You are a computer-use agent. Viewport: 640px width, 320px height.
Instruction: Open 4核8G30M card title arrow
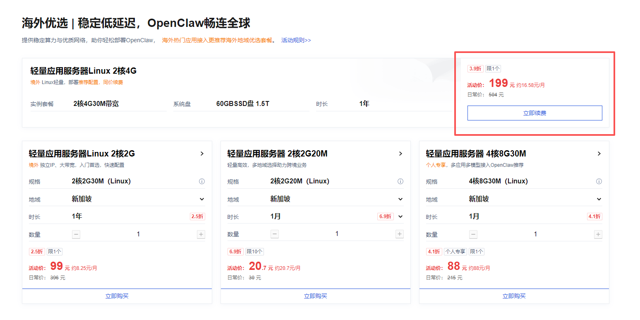pyautogui.click(x=599, y=154)
